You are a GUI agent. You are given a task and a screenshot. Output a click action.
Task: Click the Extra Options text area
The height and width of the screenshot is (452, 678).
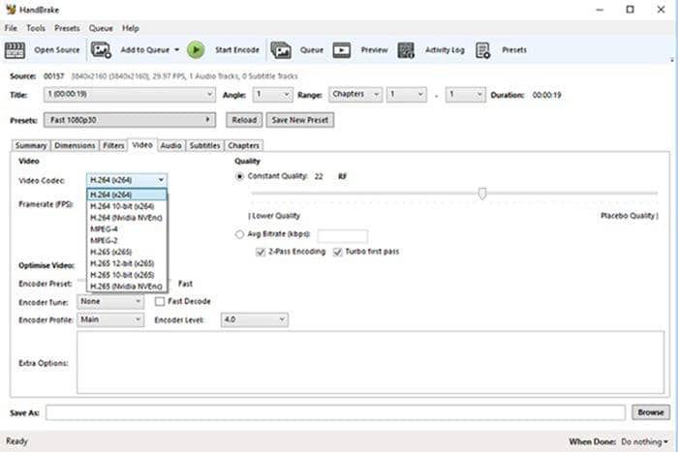[371, 363]
